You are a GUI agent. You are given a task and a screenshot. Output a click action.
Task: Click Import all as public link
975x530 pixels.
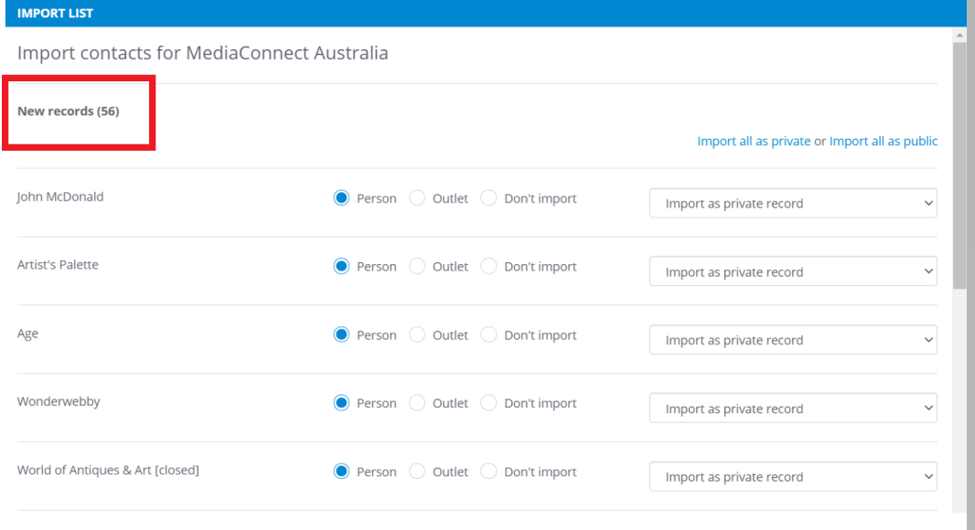pyautogui.click(x=883, y=141)
